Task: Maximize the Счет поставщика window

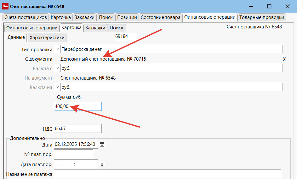Action: pos(269,6)
